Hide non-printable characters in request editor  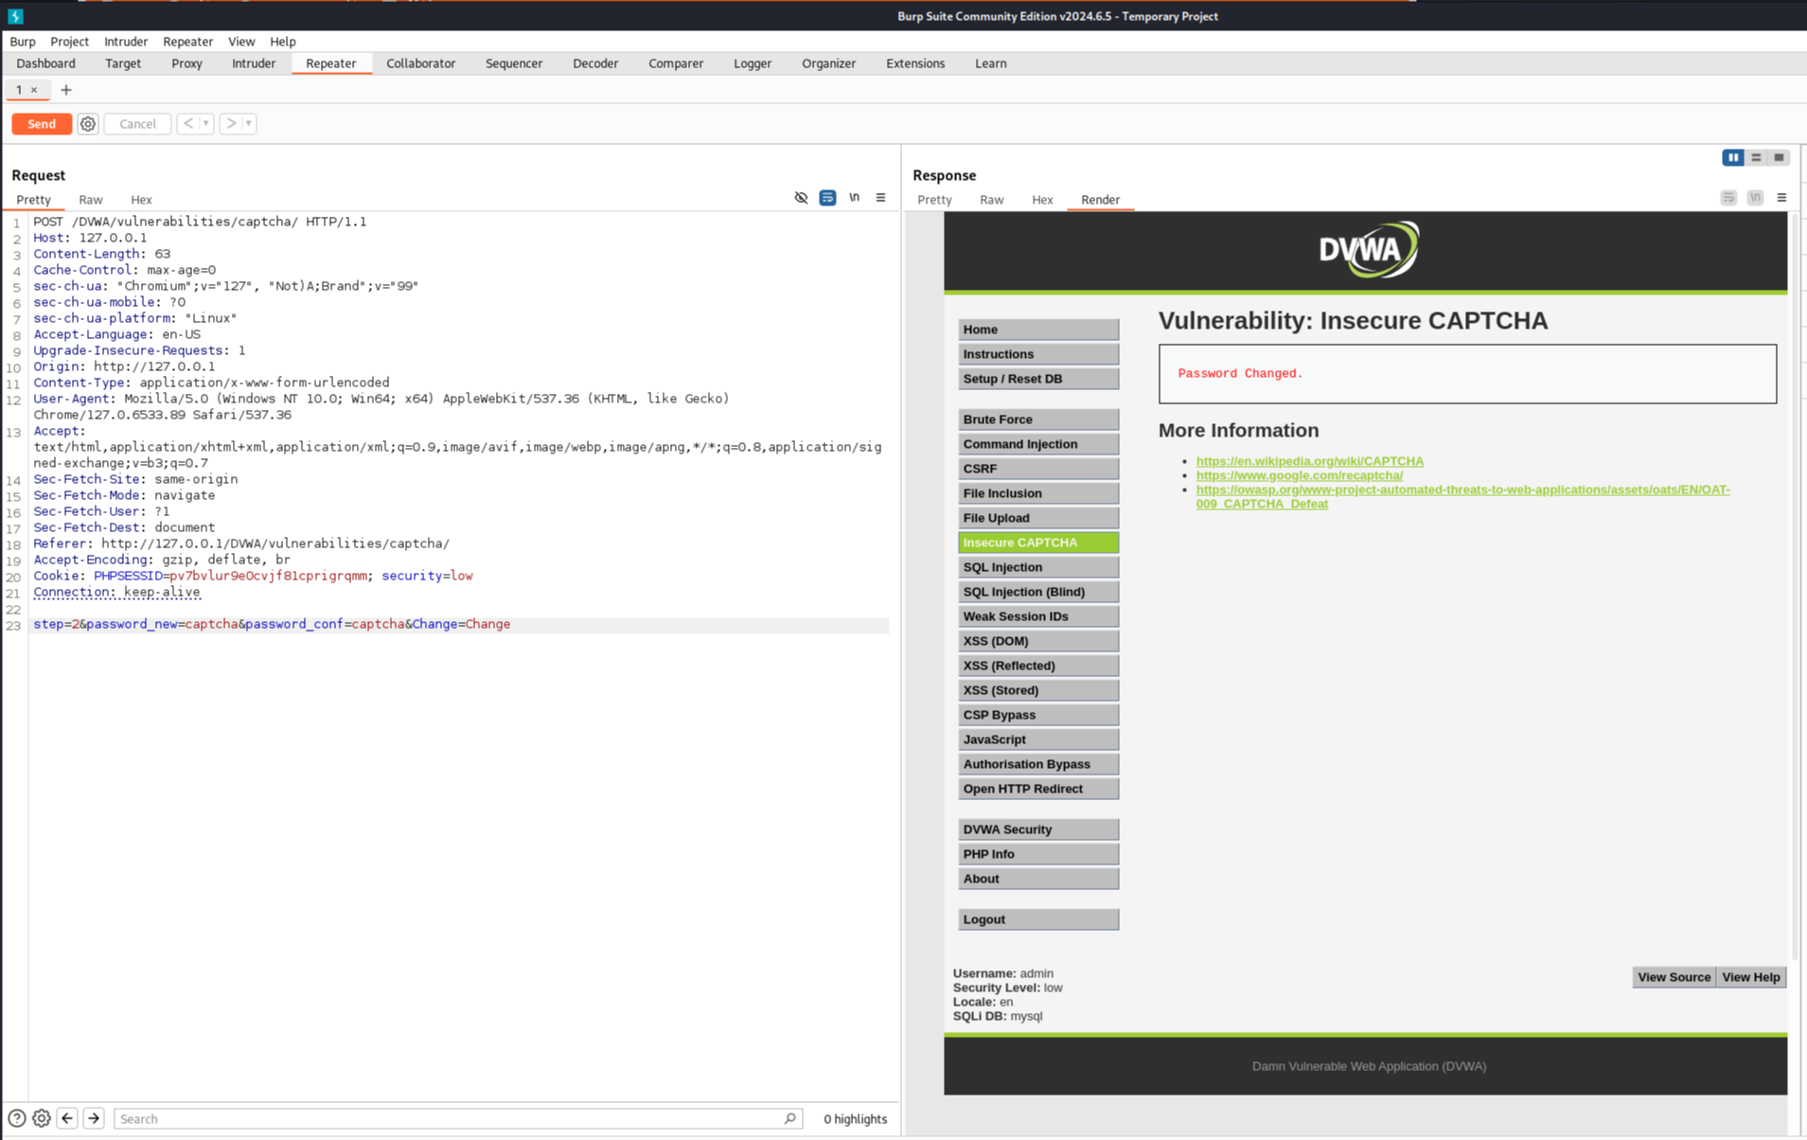tap(801, 198)
